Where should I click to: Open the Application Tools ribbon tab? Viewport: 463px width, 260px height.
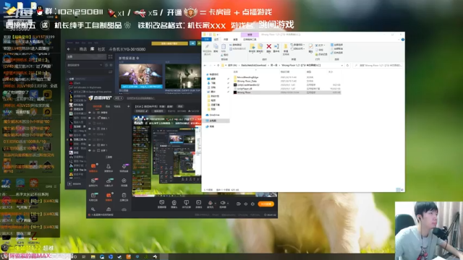point(250,39)
